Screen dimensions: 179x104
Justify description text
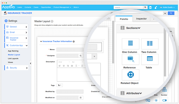[x=72, y=66]
